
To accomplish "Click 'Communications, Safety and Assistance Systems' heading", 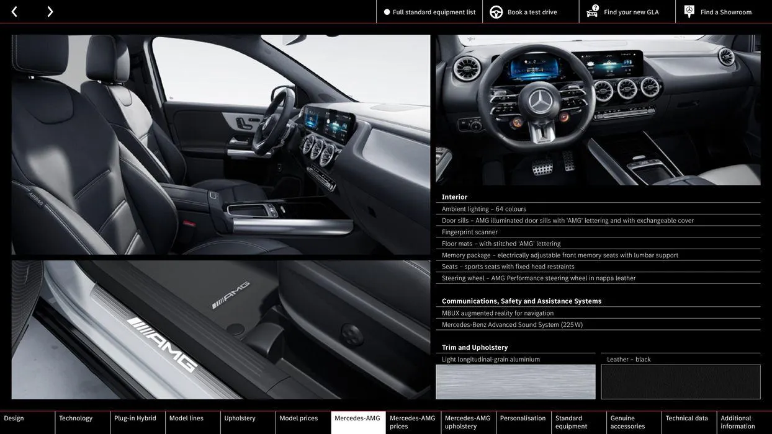I will pos(522,301).
